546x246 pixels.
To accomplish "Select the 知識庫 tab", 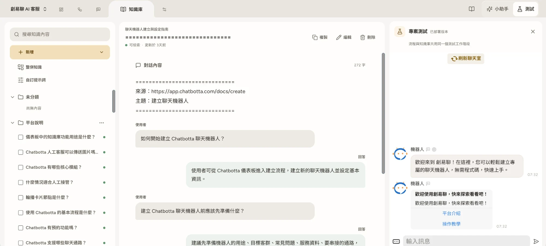I will pyautogui.click(x=131, y=9).
